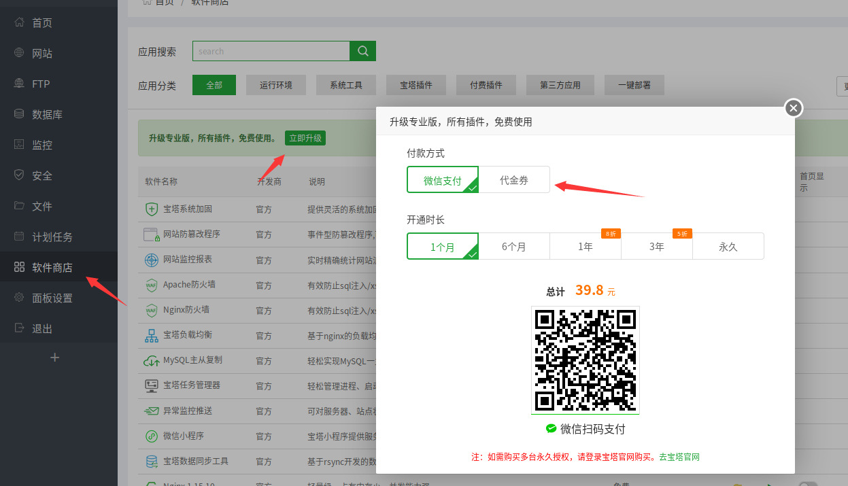Choose the 6个月 duration option
This screenshot has height=486, width=848.
[514, 247]
